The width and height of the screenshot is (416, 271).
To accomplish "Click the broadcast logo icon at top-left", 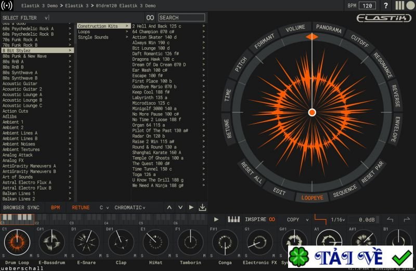I will click(7, 6).
